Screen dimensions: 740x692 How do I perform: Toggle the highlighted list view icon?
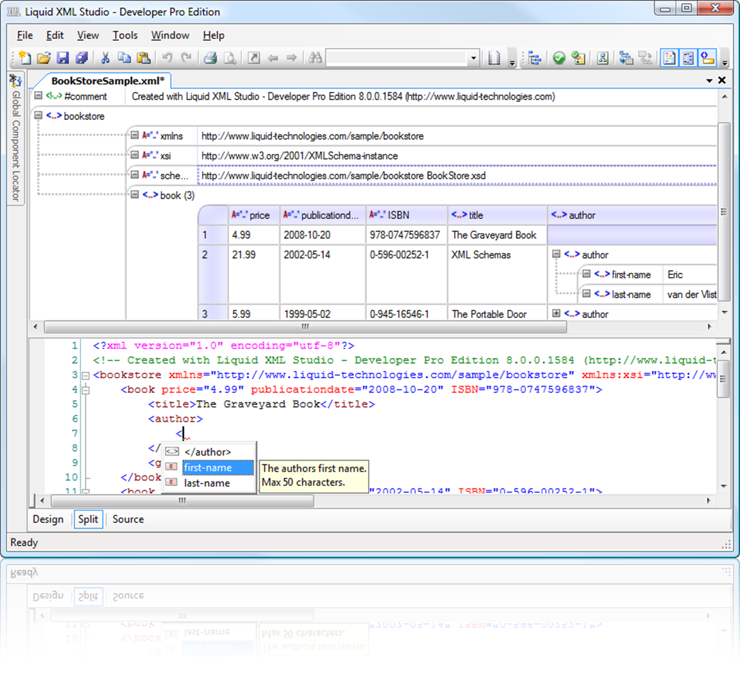(688, 57)
